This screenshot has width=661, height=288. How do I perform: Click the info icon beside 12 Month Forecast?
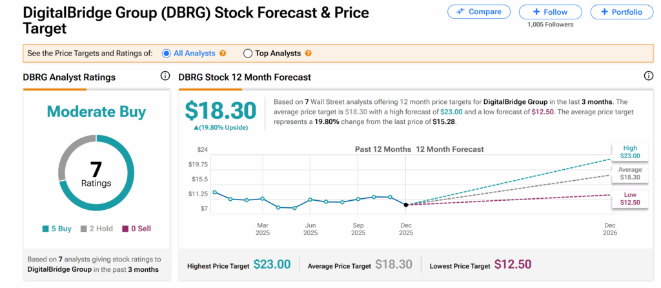pos(649,76)
